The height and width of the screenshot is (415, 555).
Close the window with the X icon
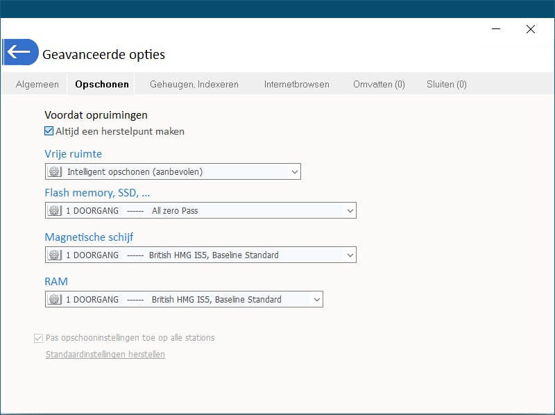(531, 29)
